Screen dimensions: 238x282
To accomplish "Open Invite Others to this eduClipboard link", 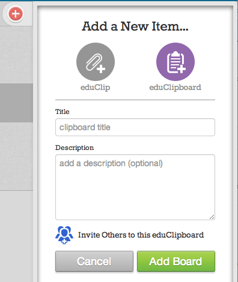I will (141, 235).
